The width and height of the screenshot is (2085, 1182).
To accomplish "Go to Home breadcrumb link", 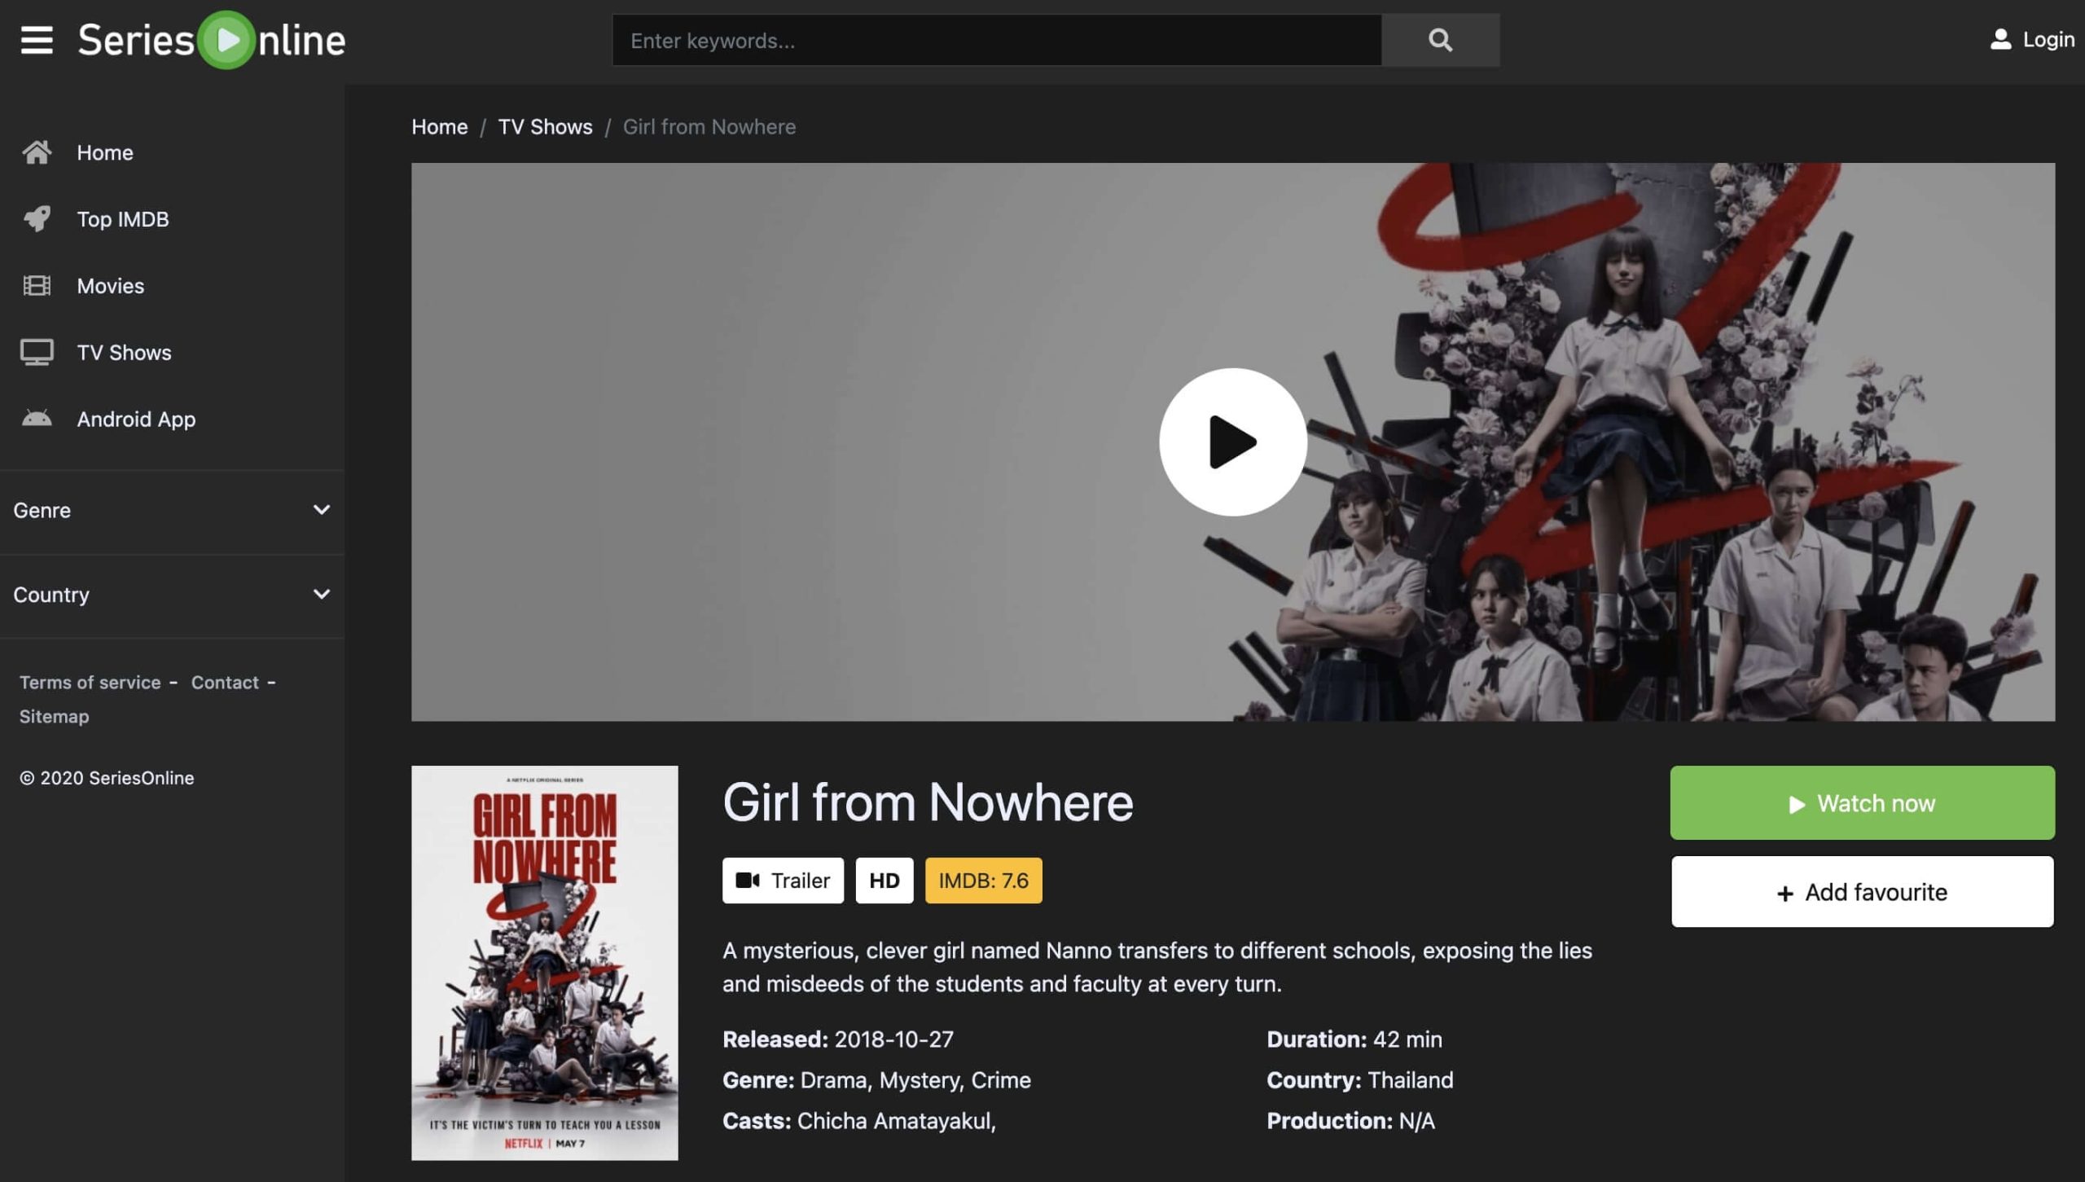I will click(439, 127).
